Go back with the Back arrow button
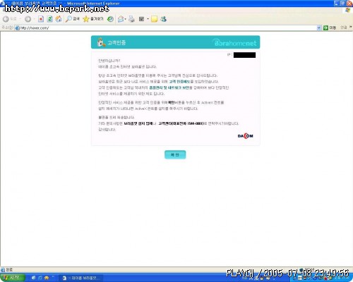Viewport: 353px width, 282px height. click(9, 19)
